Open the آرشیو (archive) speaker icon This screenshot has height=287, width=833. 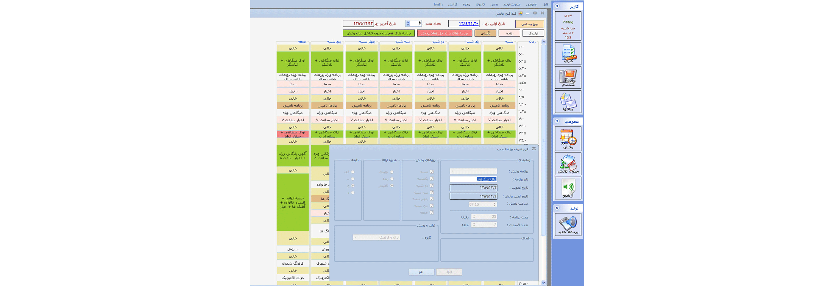(568, 188)
